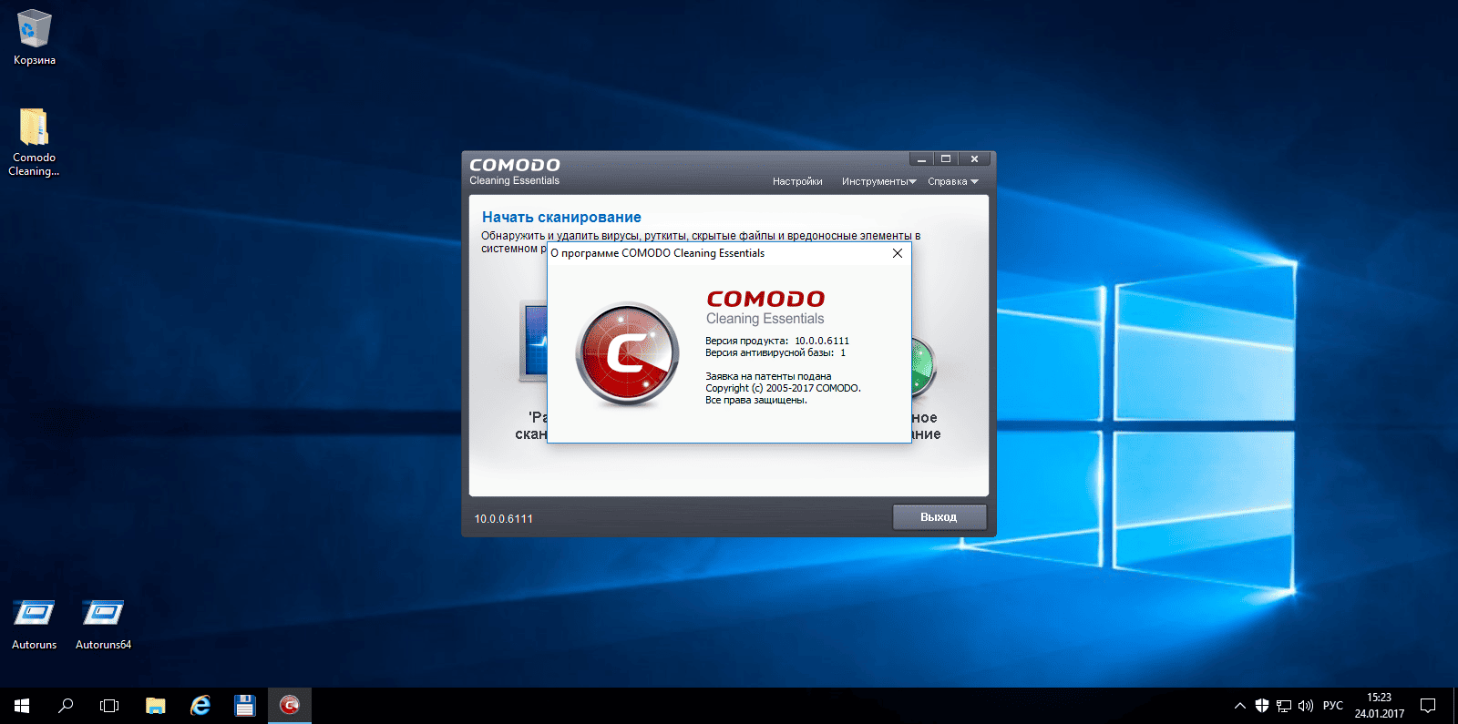The height and width of the screenshot is (724, 1458).
Task: Open Action Center notifications icon
Action: (1428, 706)
